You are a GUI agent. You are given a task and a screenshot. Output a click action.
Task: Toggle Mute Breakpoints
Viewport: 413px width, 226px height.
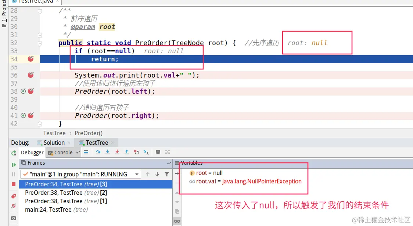(x=14, y=206)
